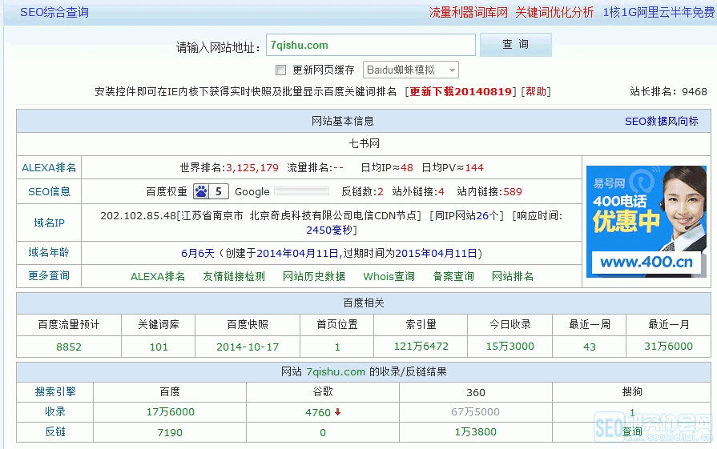
Task: Open the 网站排名 link
Action: pos(513,276)
